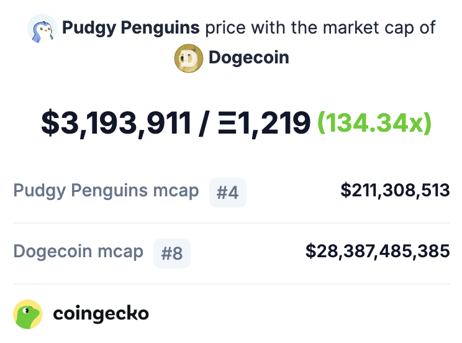Select the $211,308,513 market cap value
This screenshot has height=343, width=462.
tap(395, 191)
